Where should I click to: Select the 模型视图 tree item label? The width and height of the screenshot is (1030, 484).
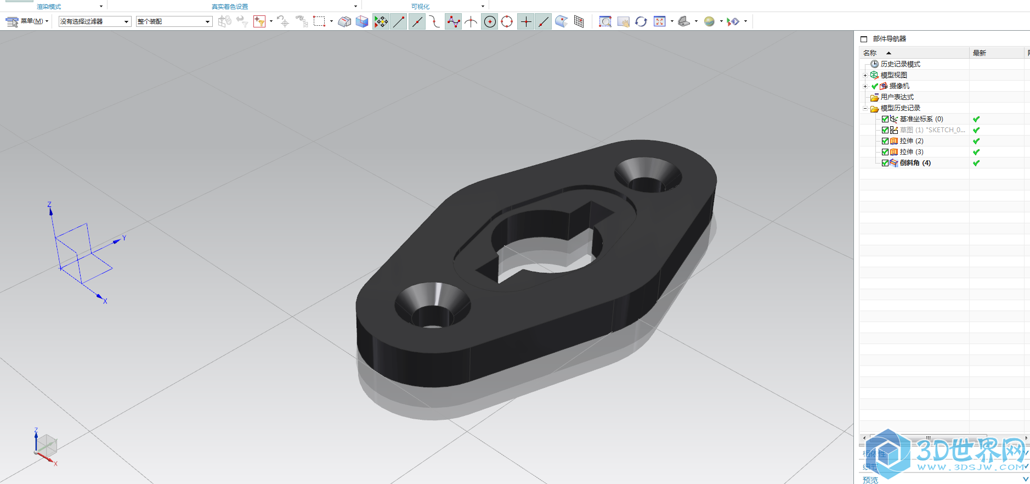(893, 75)
